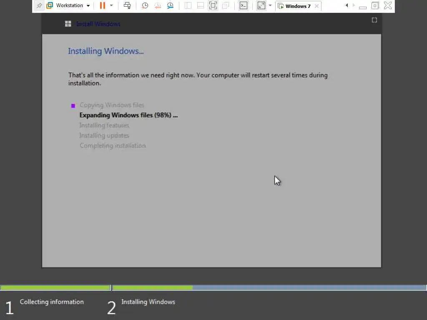Click the Collecting information progress bar
The image size is (427, 320).
pos(55,287)
